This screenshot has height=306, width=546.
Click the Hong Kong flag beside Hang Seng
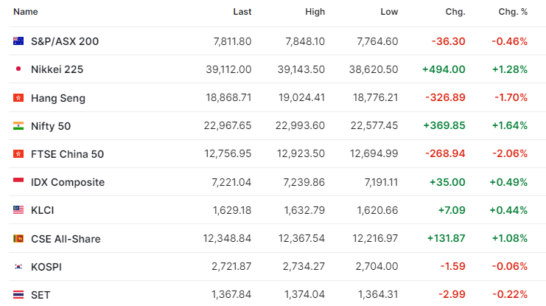click(x=18, y=97)
